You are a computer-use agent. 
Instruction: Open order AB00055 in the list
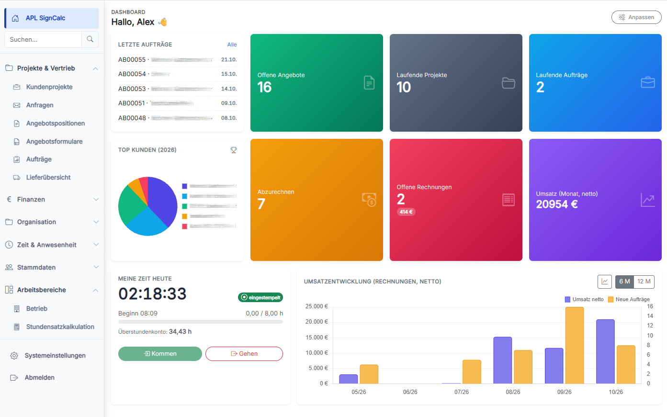(178, 60)
